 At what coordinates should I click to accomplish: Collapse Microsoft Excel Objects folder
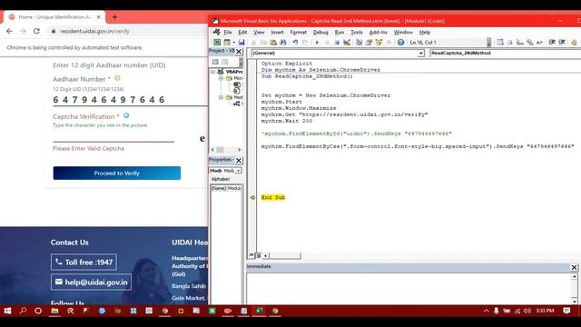(x=221, y=78)
